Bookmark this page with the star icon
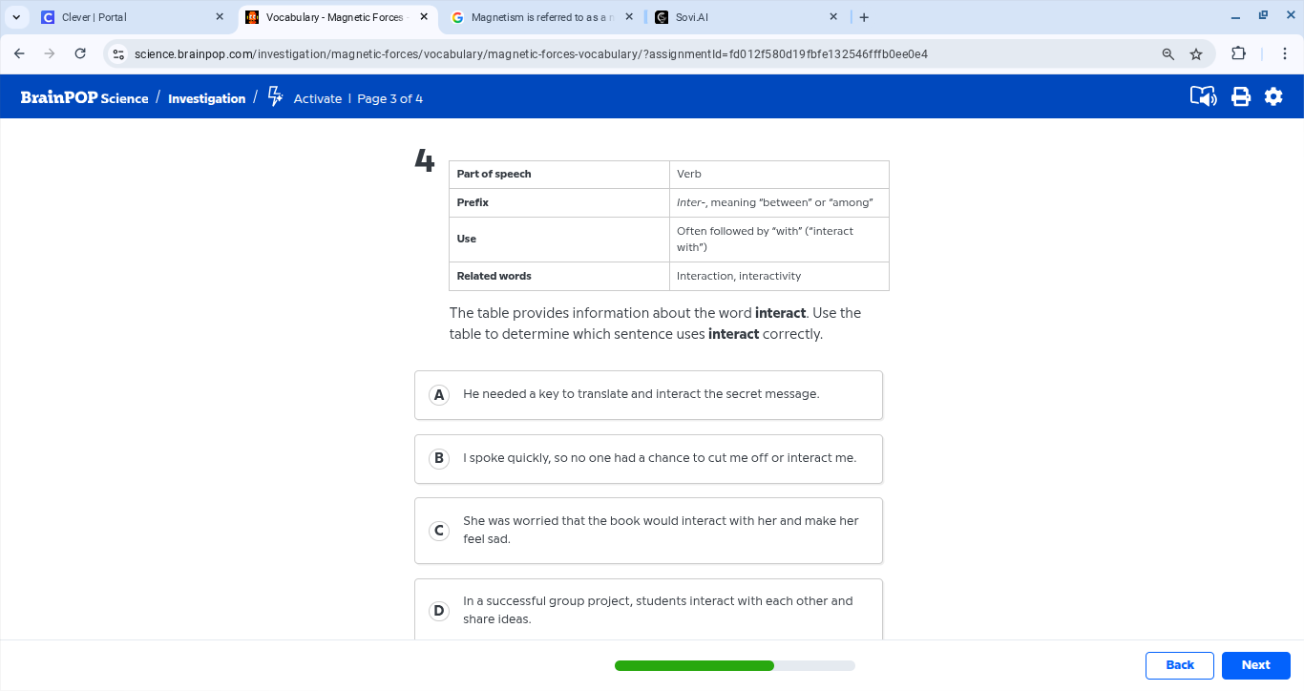Image resolution: width=1304 pixels, height=691 pixels. click(1195, 54)
